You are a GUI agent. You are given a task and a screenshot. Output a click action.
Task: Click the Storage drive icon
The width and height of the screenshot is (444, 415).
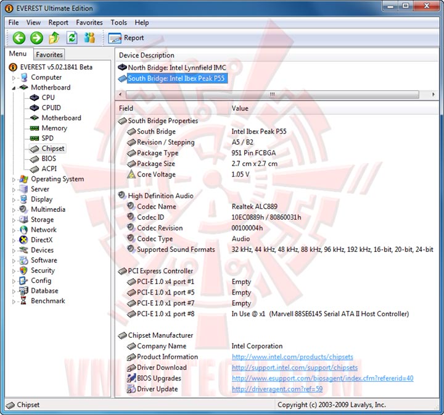coord(23,220)
